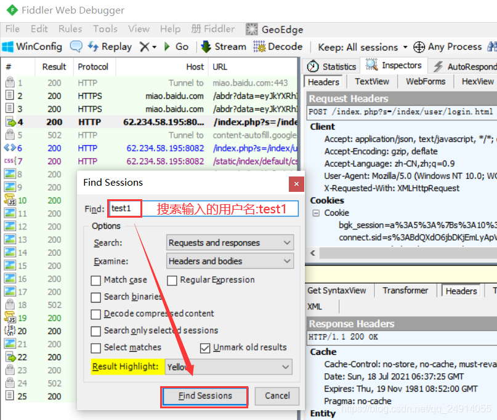Screen dimensions: 497x420
Task: Click the lock icon of session 1
Action: (x=10, y=82)
